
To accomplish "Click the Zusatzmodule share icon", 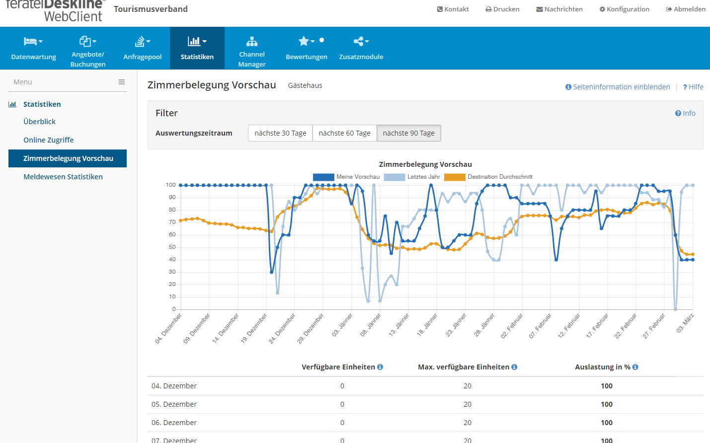I will (361, 41).
